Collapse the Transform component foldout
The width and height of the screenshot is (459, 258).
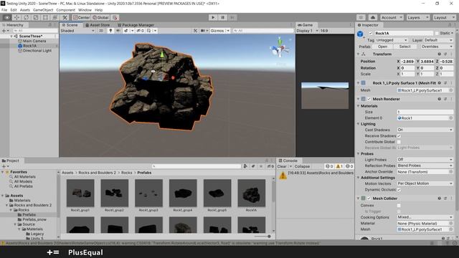359,54
